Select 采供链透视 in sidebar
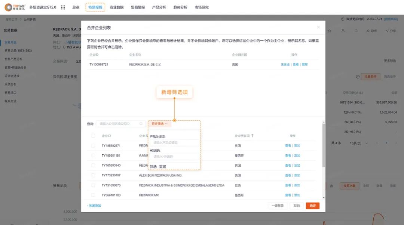This screenshot has width=404, height=225. (12, 76)
